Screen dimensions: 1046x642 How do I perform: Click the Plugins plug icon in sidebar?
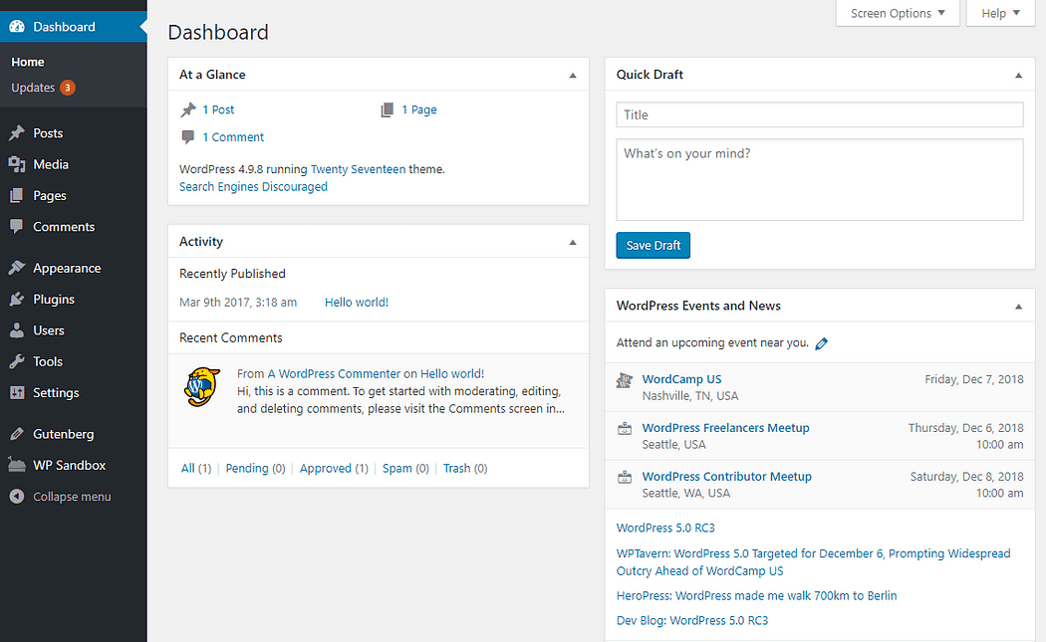coord(17,300)
